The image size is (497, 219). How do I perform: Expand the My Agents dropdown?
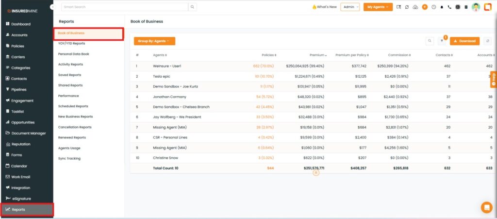click(378, 7)
